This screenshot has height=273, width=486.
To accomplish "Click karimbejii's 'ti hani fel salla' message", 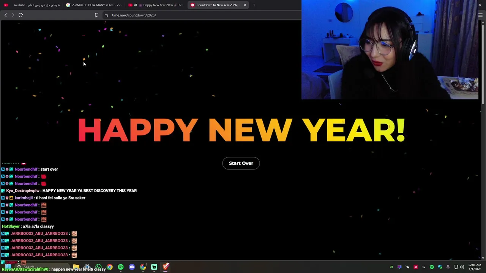I will 60,198.
